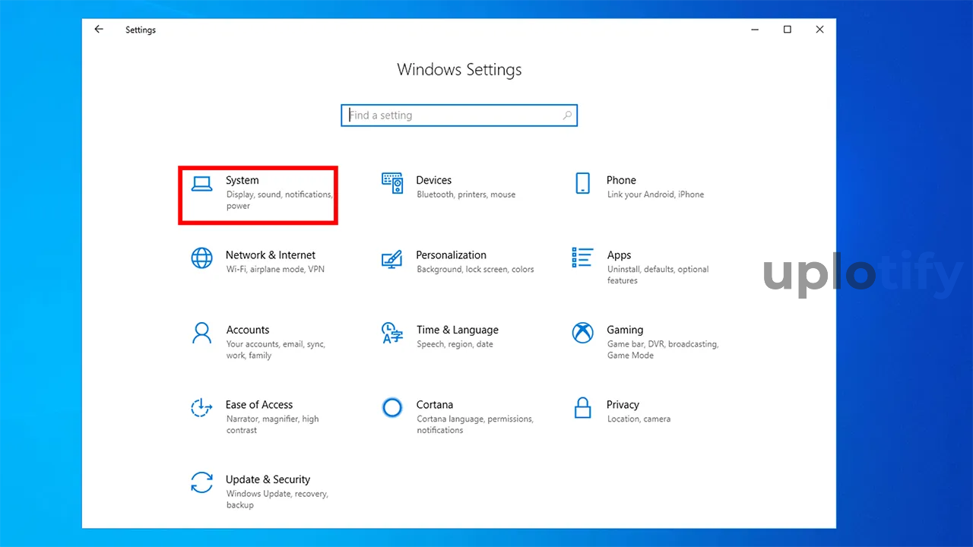Click the Personalization paintbrush icon
This screenshot has height=547, width=973.
point(391,258)
